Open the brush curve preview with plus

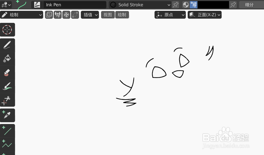21,5
